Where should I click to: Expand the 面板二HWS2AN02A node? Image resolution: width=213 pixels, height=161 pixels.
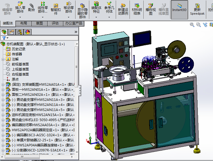pyautogui.click(x=3, y=95)
